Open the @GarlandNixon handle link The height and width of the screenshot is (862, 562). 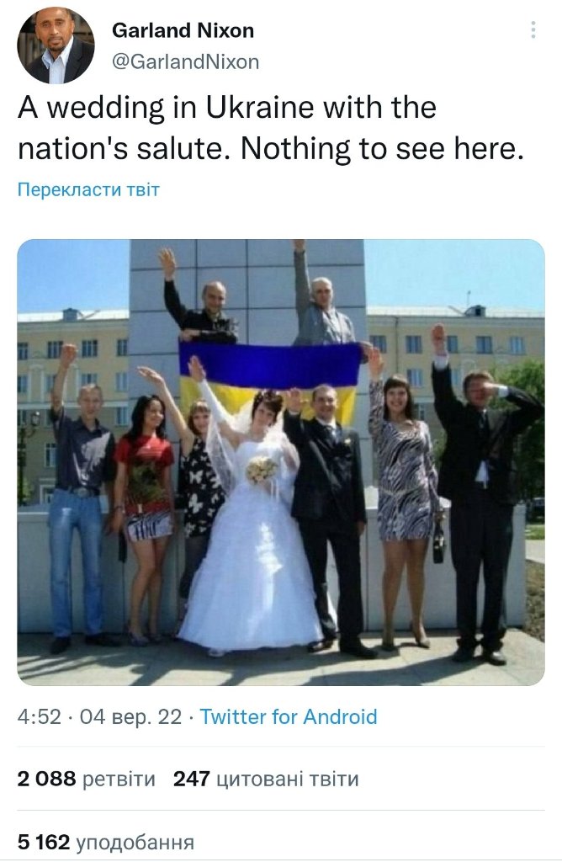186,61
